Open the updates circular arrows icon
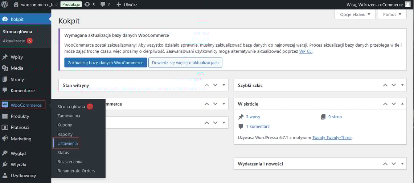414x183 pixels. [87, 4]
